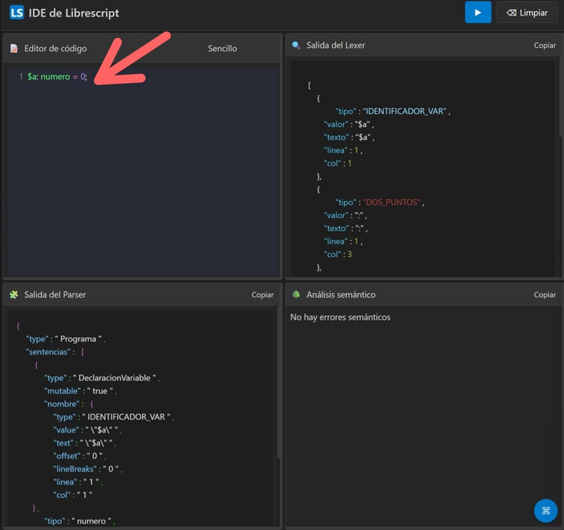
Task: Select the Lexer line "col": 1
Action: 338,163
